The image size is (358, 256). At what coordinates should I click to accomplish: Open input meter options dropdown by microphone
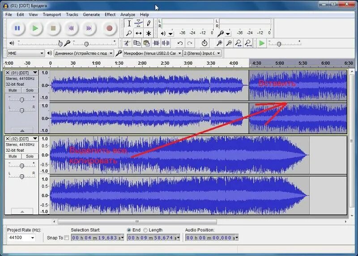coord(228,34)
